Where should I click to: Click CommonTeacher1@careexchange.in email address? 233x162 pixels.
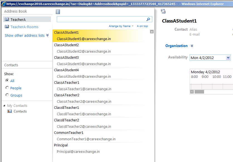[86, 139]
